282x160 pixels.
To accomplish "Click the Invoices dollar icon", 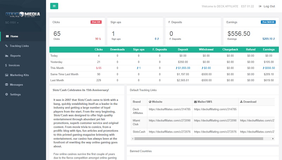I will (x=6, y=65).
